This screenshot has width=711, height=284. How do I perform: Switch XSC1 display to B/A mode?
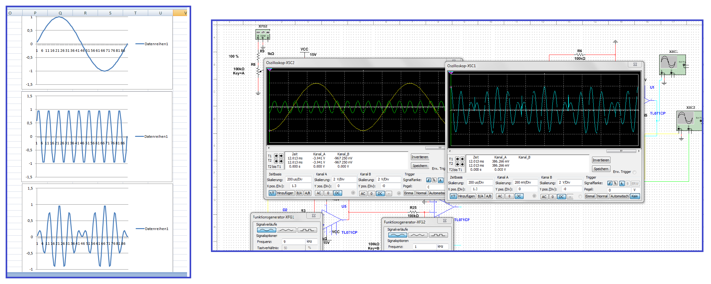click(481, 196)
